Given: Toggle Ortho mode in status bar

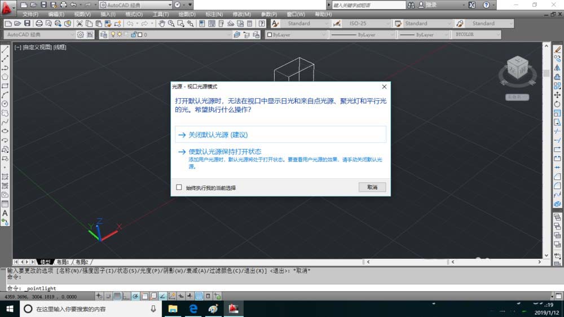Looking at the screenshot, I should pyautogui.click(x=126, y=296).
